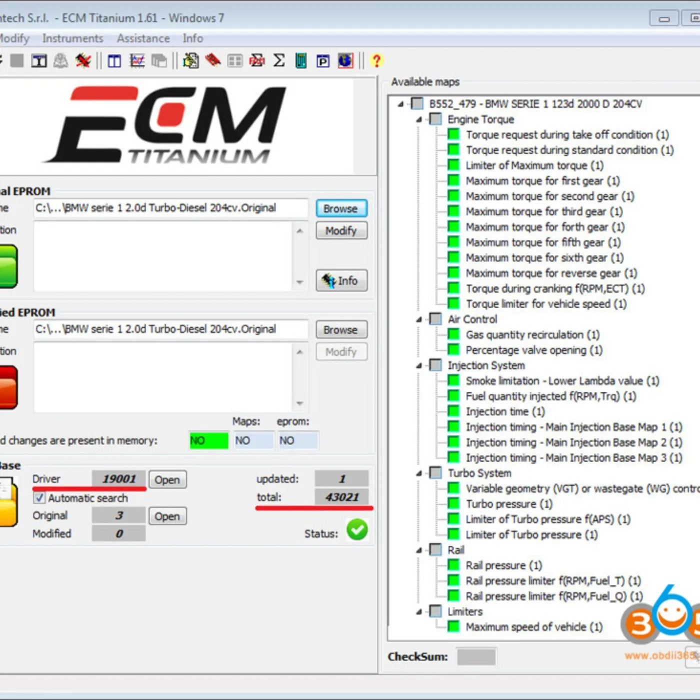Open the table view toolbar icon
This screenshot has height=700, width=700.
tap(114, 61)
